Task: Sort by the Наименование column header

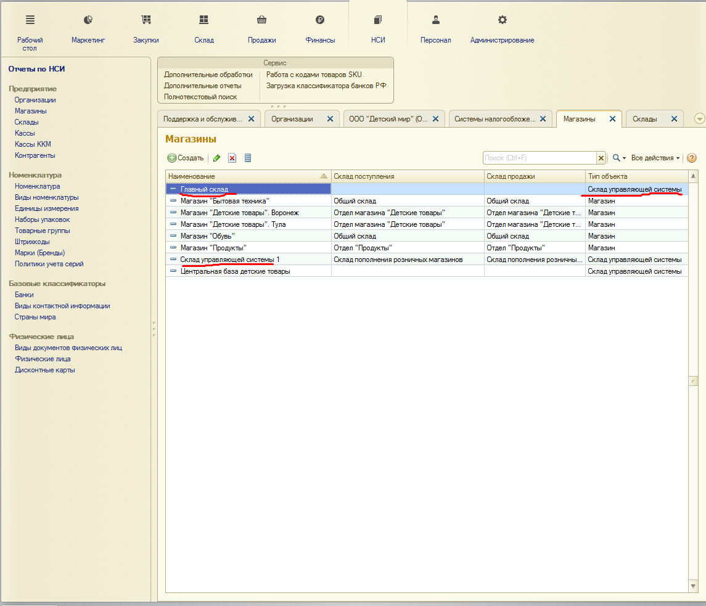Action: coord(247,176)
